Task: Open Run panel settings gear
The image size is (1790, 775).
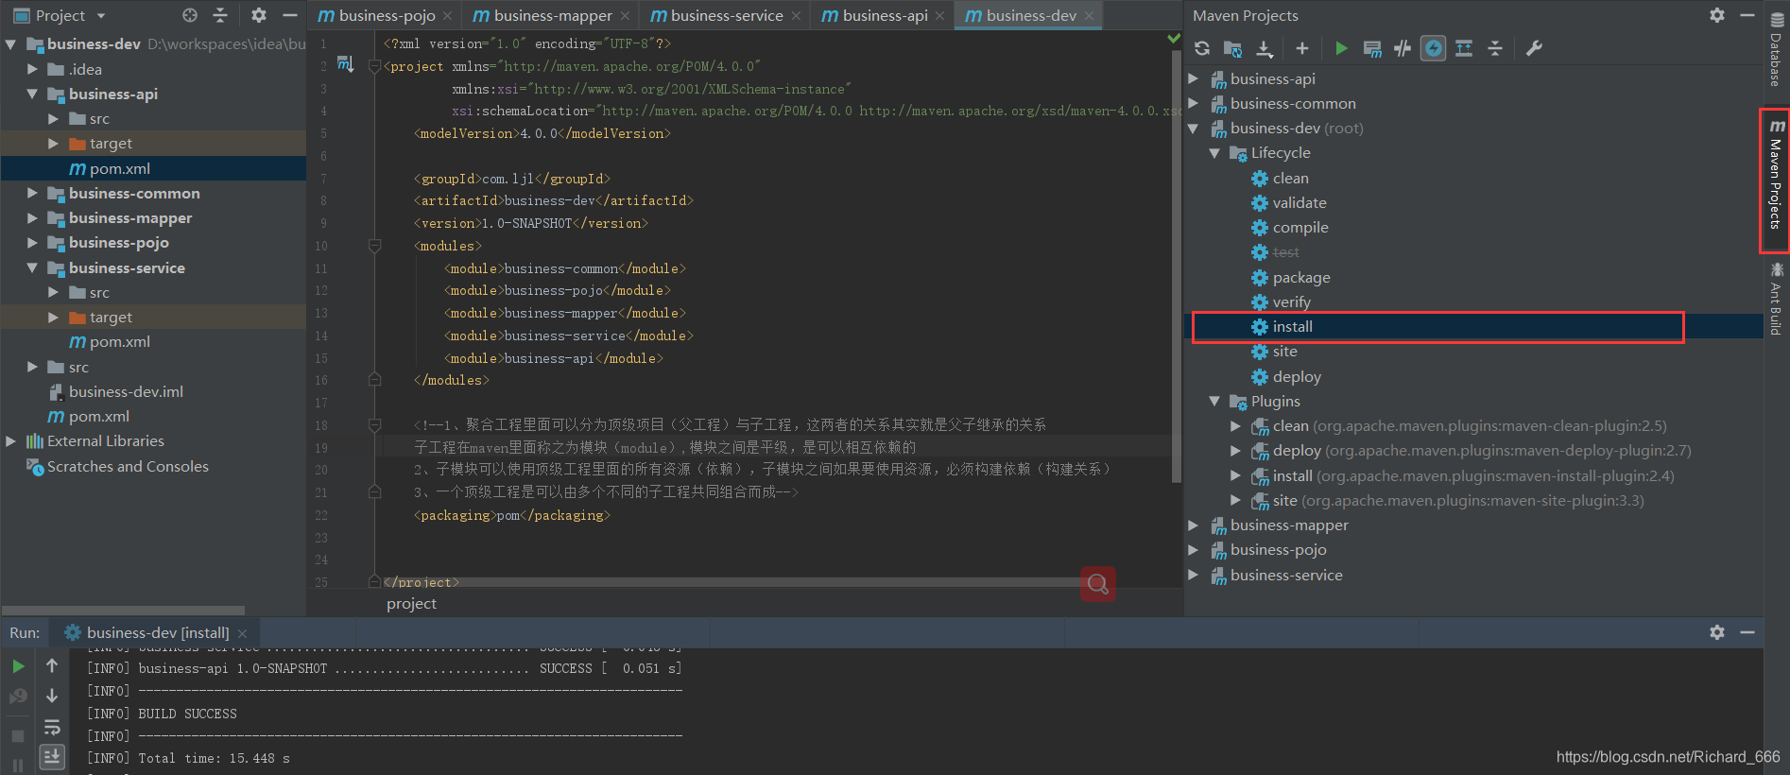Action: (1717, 632)
